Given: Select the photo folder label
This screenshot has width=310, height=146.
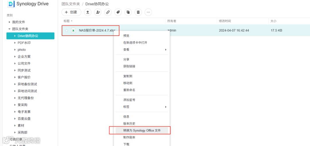Looking at the screenshot, I should coord(22,50).
